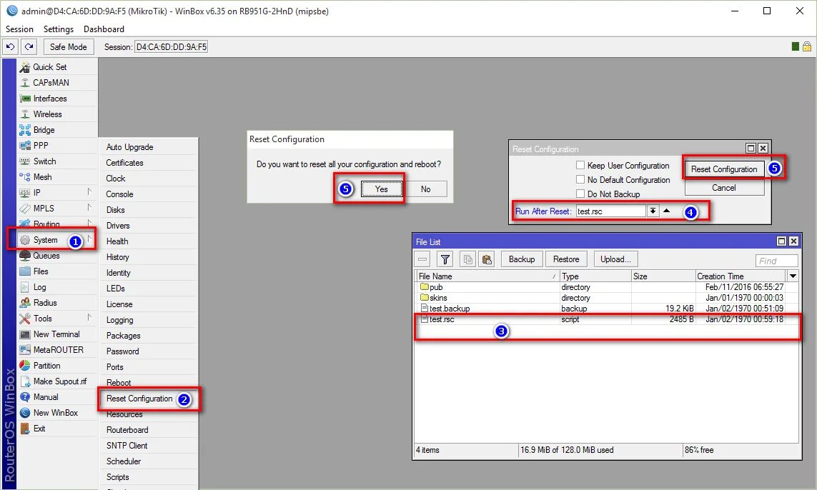Toggle Safe Mode button
The height and width of the screenshot is (490, 817).
[x=68, y=47]
